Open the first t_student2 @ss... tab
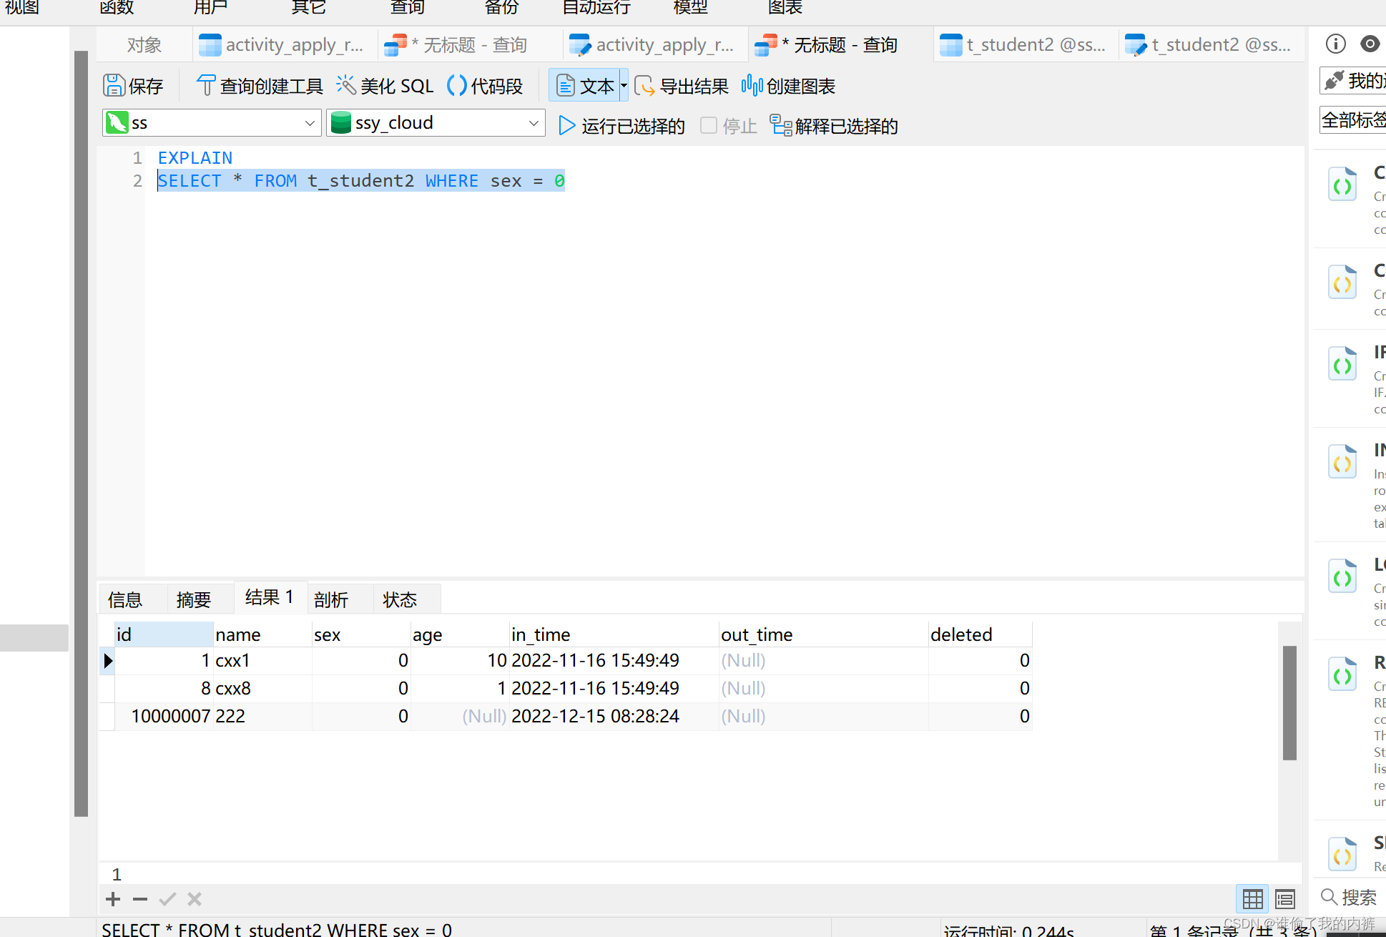This screenshot has width=1386, height=937. (x=1024, y=45)
